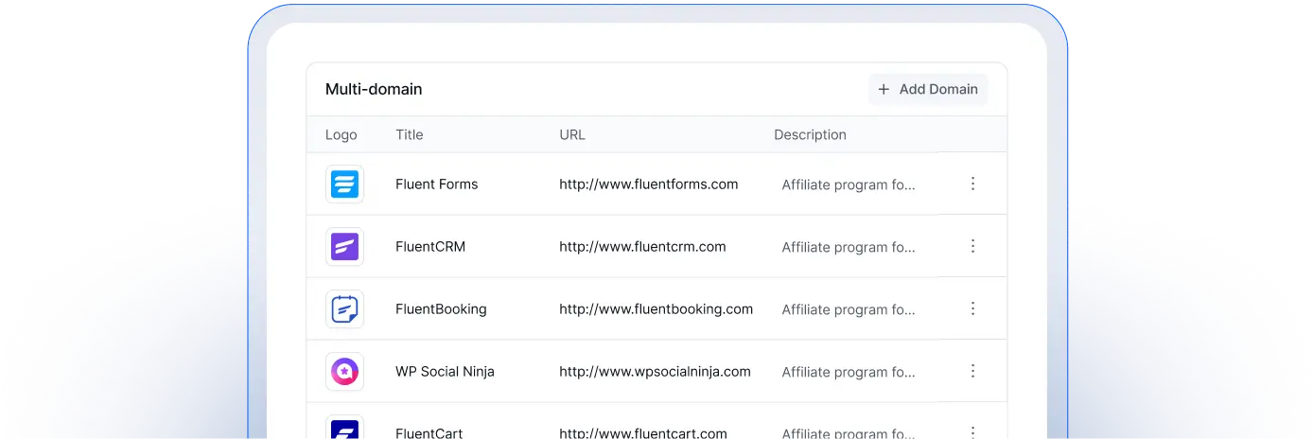Click the FluentCart logo icon
The height and width of the screenshot is (439, 1313).
pyautogui.click(x=344, y=427)
